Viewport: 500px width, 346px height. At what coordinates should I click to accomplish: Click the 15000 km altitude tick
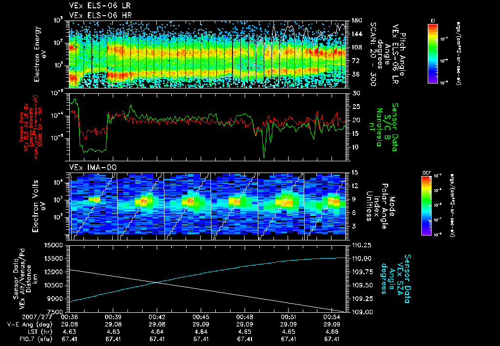(54, 245)
